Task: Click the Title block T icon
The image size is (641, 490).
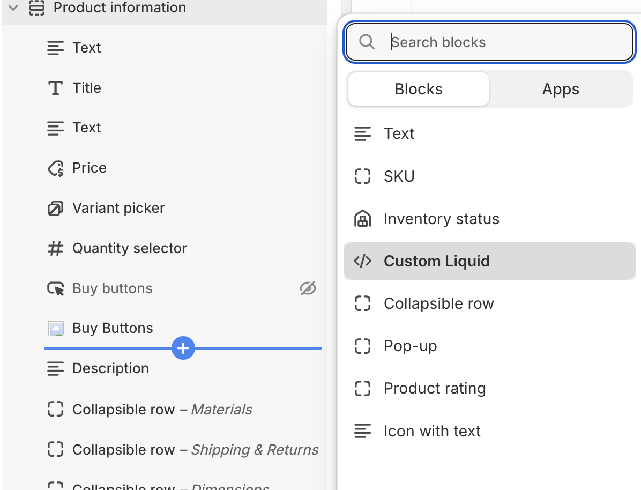Action: pos(55,88)
